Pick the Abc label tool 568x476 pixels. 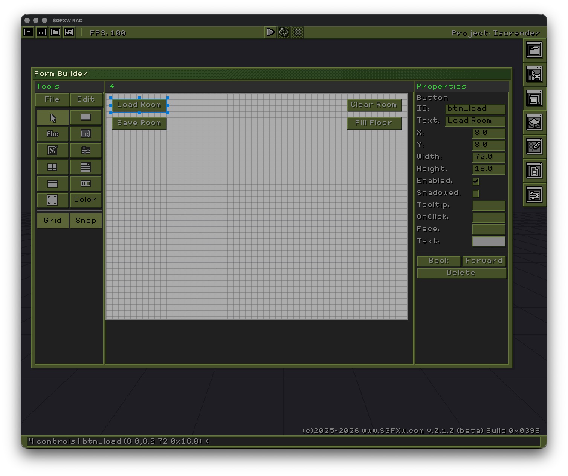(53, 134)
